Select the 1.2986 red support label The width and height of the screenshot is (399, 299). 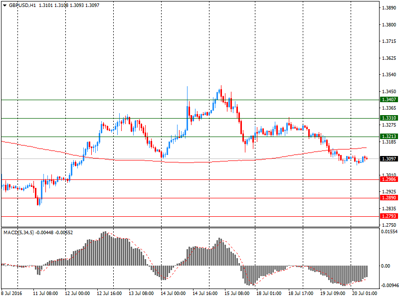389,179
